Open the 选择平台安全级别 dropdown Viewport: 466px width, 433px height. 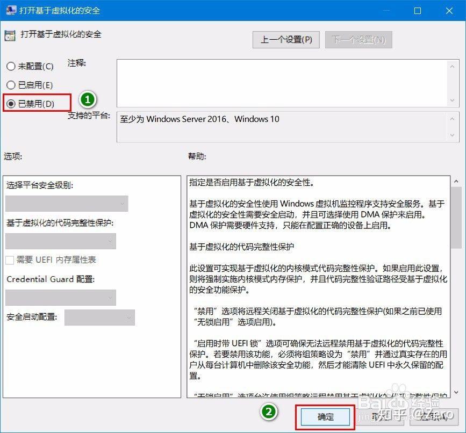tap(67, 204)
